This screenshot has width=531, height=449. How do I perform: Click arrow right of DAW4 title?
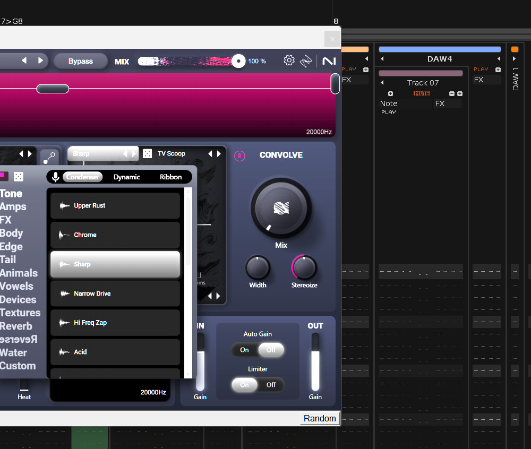tap(499, 58)
